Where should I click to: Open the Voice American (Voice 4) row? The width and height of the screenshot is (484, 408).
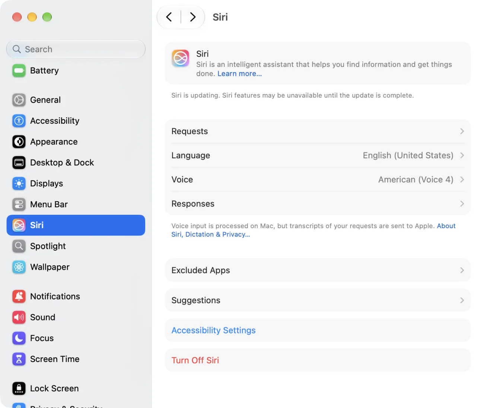pos(318,179)
